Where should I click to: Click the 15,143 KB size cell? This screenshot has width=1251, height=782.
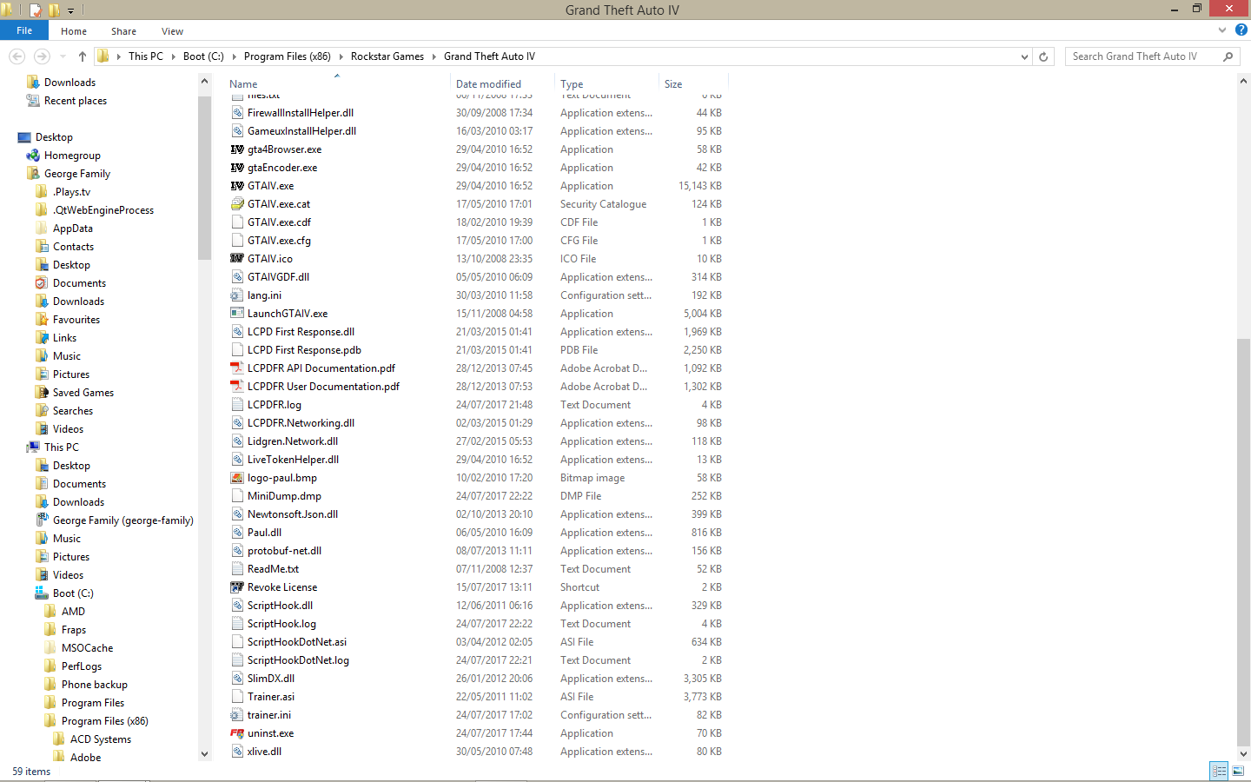700,186
